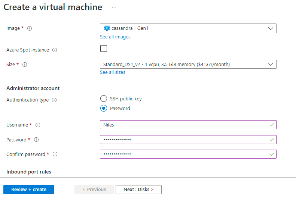This screenshot has width=296, height=200.
Task: Click the Confirm password info icon
Action: click(55, 154)
